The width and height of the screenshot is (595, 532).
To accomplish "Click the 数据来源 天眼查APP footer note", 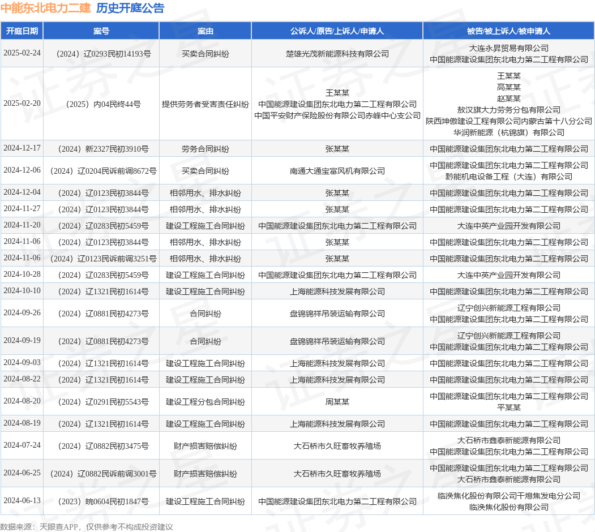I will click(x=87, y=527).
